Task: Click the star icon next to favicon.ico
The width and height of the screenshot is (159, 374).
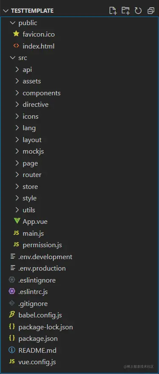Action: [16, 34]
